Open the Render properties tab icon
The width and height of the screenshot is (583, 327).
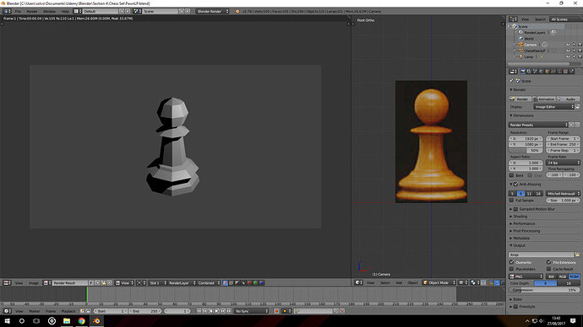523,71
